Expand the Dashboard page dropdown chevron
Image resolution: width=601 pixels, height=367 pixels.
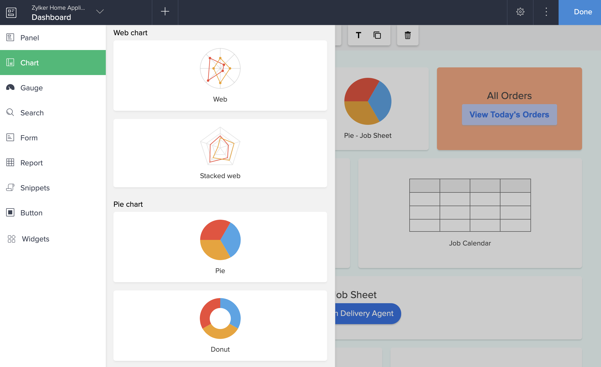click(x=100, y=12)
